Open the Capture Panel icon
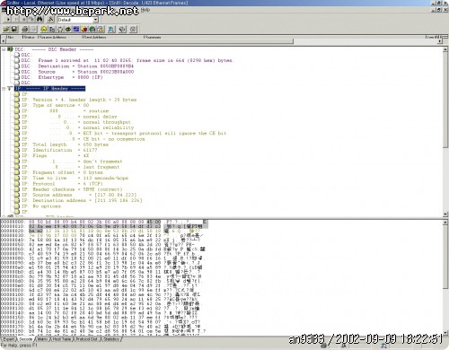This screenshot has width=449, height=350. [x=111, y=29]
